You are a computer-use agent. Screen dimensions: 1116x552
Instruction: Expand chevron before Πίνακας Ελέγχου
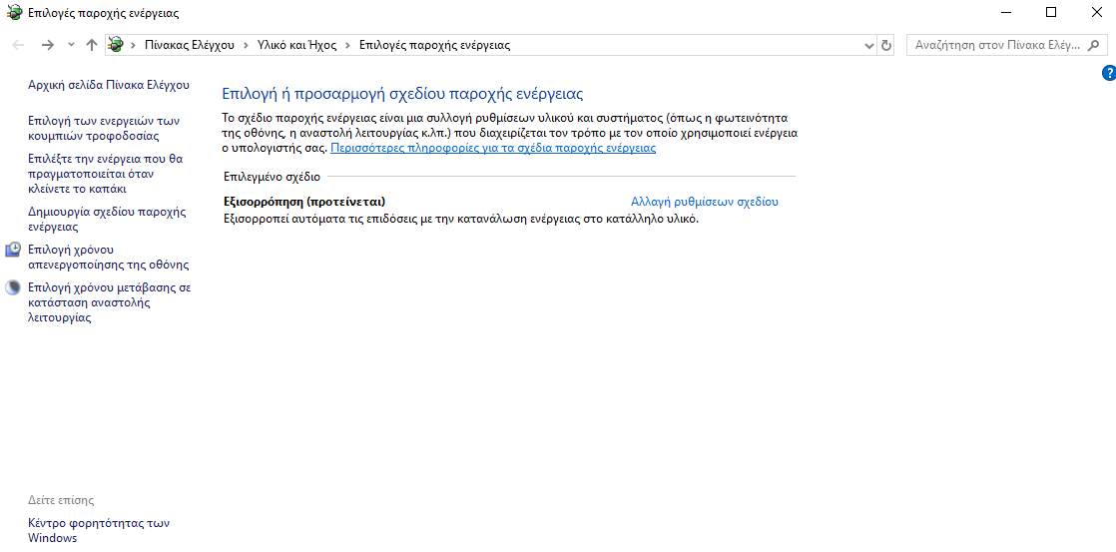coord(133,45)
